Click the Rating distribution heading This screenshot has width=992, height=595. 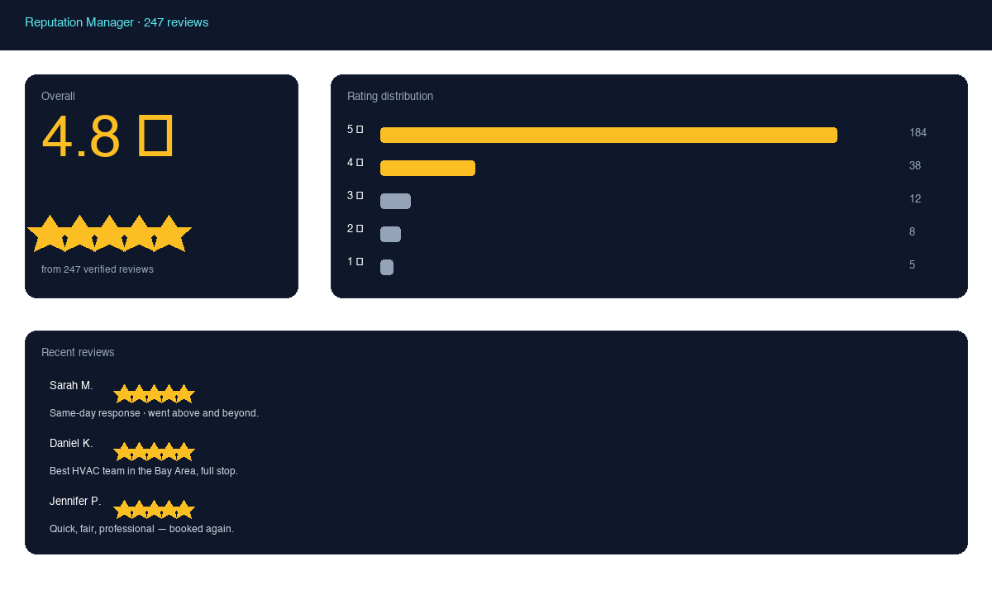point(390,97)
